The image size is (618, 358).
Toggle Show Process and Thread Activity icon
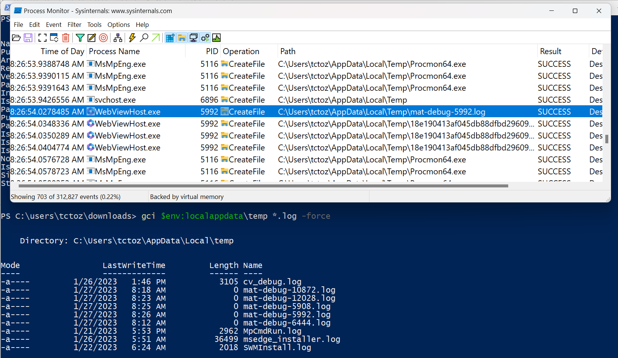point(205,38)
